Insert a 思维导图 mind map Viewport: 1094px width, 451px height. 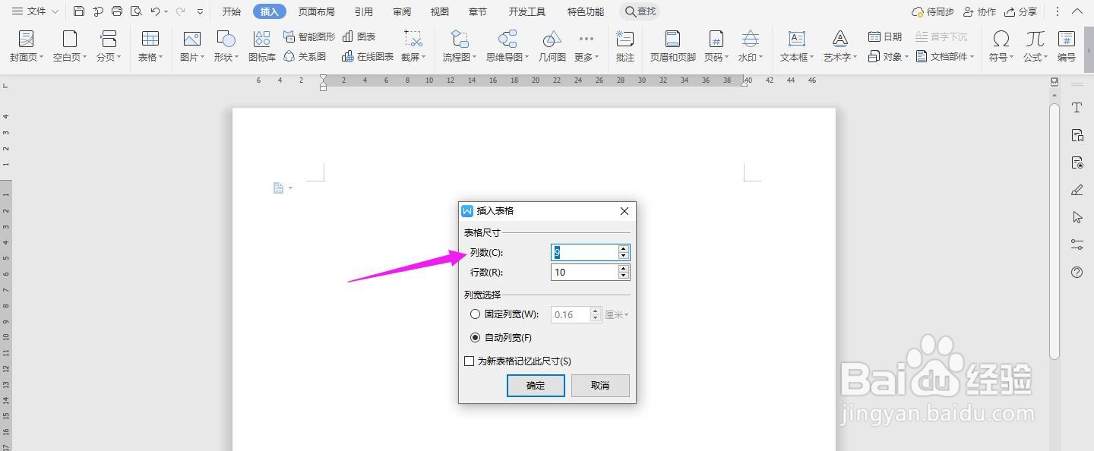[x=505, y=46]
